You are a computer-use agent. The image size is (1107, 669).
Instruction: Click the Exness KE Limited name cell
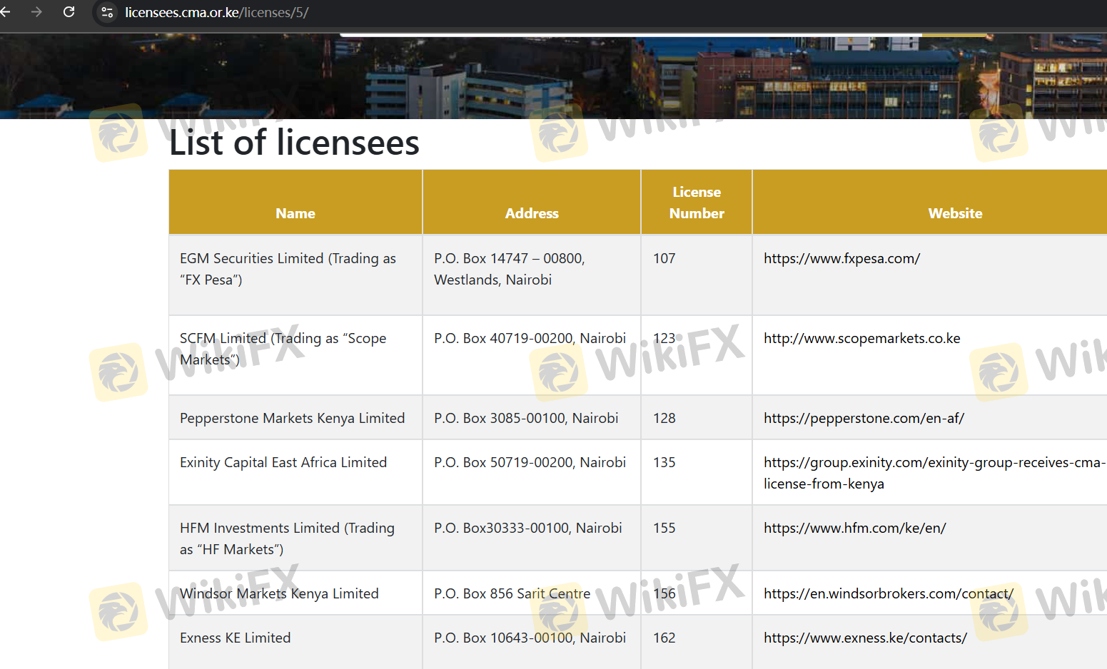[236, 638]
